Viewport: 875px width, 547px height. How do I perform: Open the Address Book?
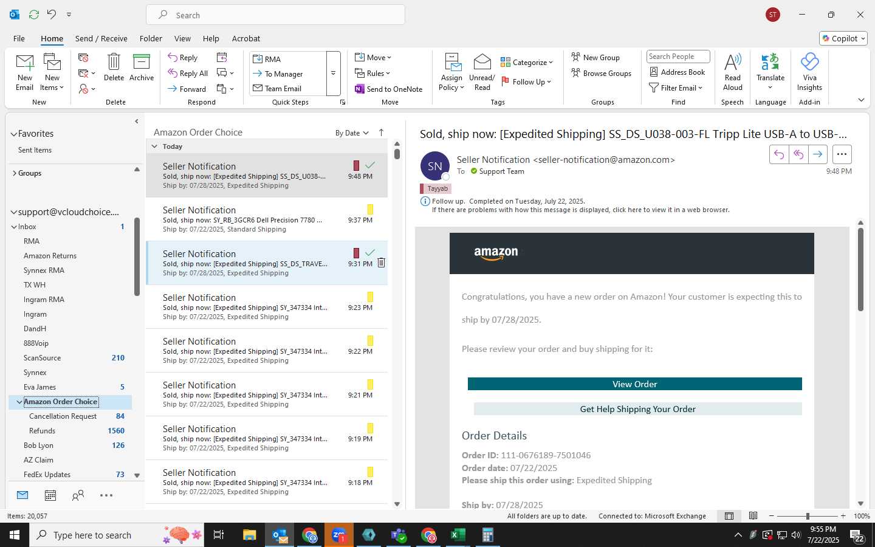click(x=678, y=72)
